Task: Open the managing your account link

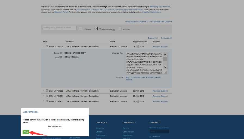Action: tap(160, 7)
